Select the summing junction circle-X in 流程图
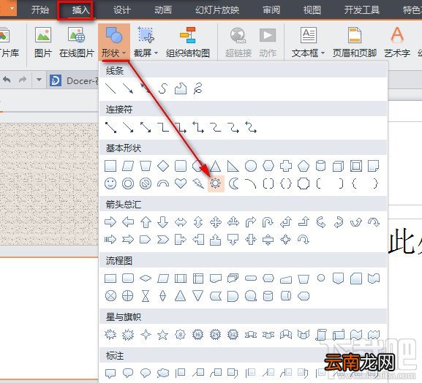This screenshot has height=383, width=422. click(x=110, y=296)
